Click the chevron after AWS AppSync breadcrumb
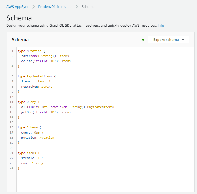Image resolution: width=197 pixels, height=194 pixels. click(x=34, y=7)
